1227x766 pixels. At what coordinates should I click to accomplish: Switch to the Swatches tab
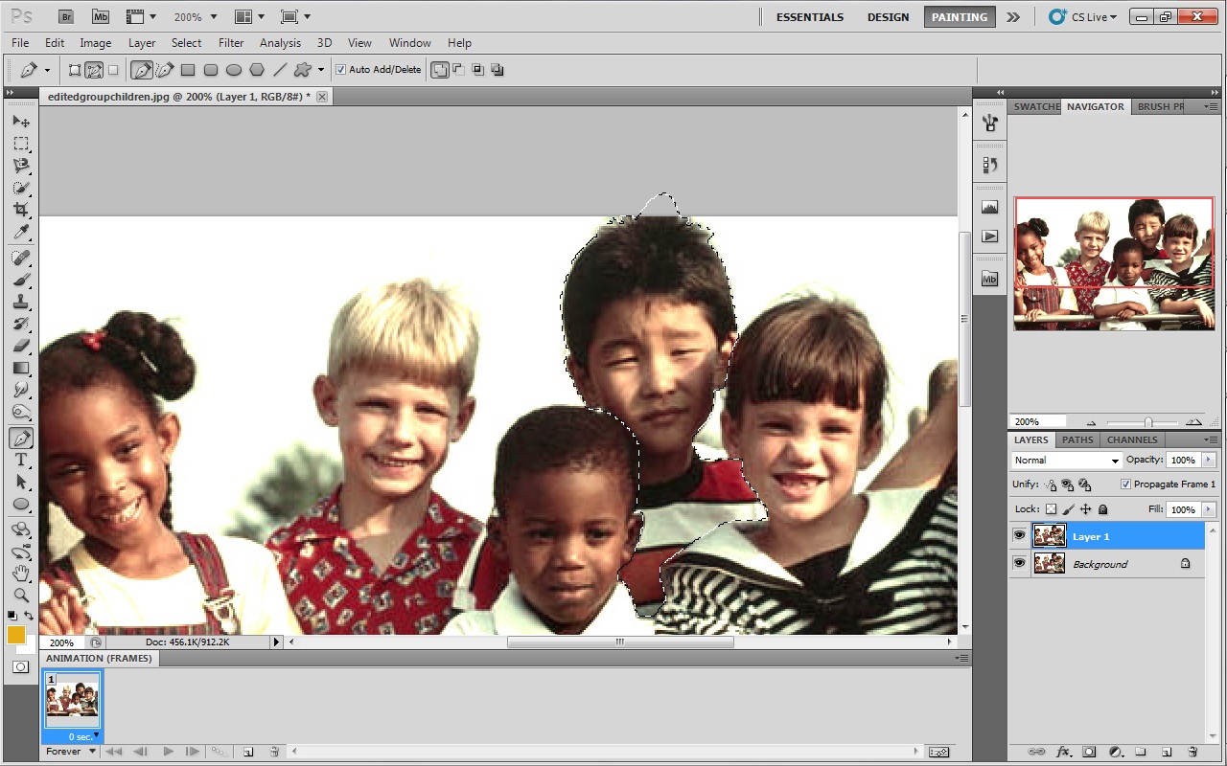click(x=1036, y=106)
